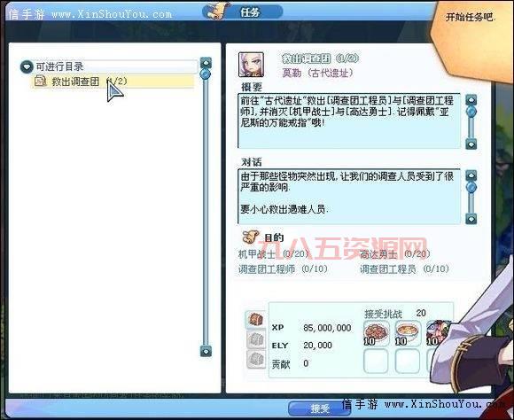Click the 概要 box scroll-up arrow
This screenshot has width=514, height=420.
click(471, 100)
